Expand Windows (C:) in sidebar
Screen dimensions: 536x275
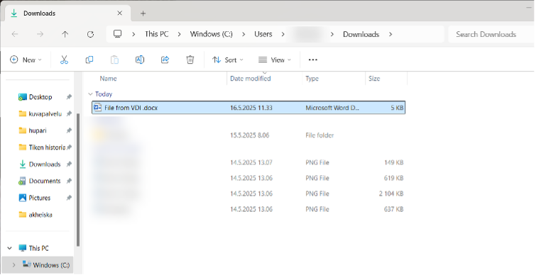tap(13, 265)
